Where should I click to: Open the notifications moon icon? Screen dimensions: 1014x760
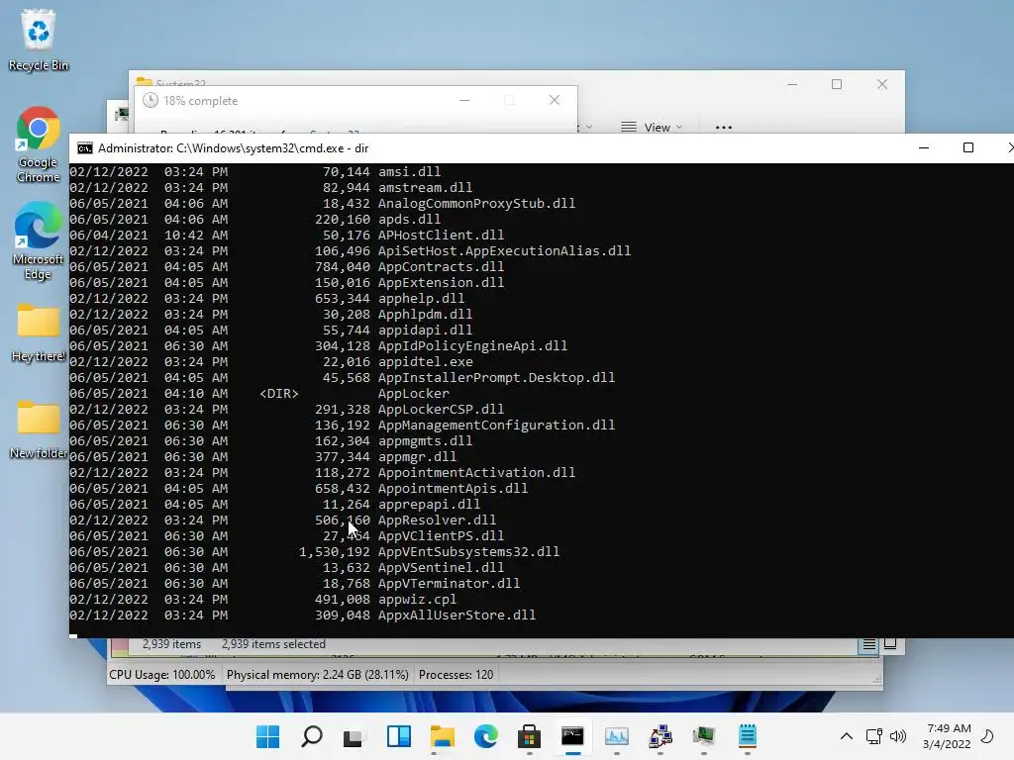[x=987, y=736]
